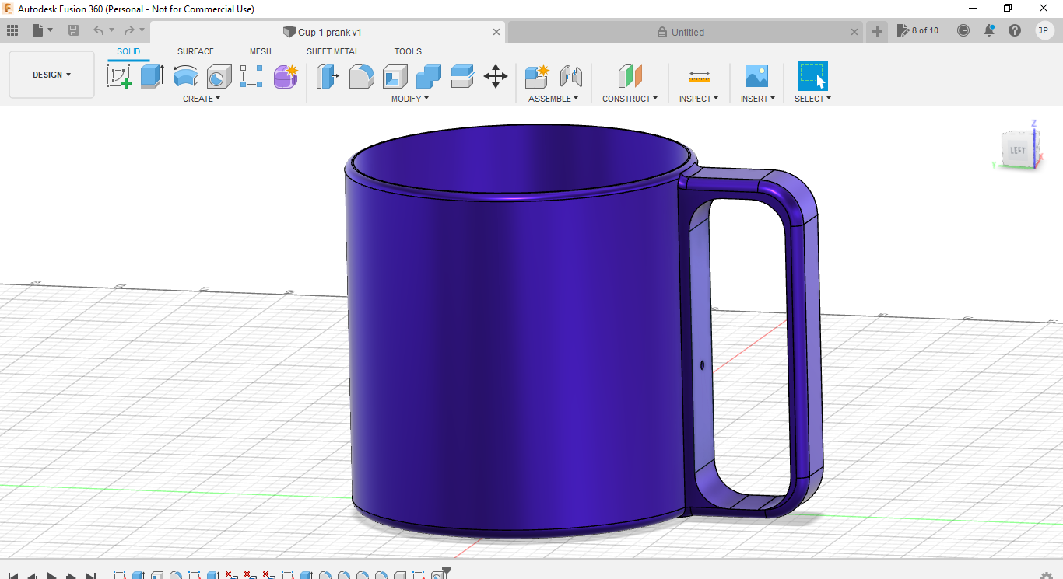Select the Shell tool
Screen dimensions: 1063x579
pyautogui.click(x=395, y=75)
